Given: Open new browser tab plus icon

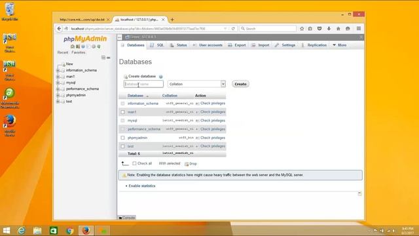Looking at the screenshot, I should tap(172, 20).
